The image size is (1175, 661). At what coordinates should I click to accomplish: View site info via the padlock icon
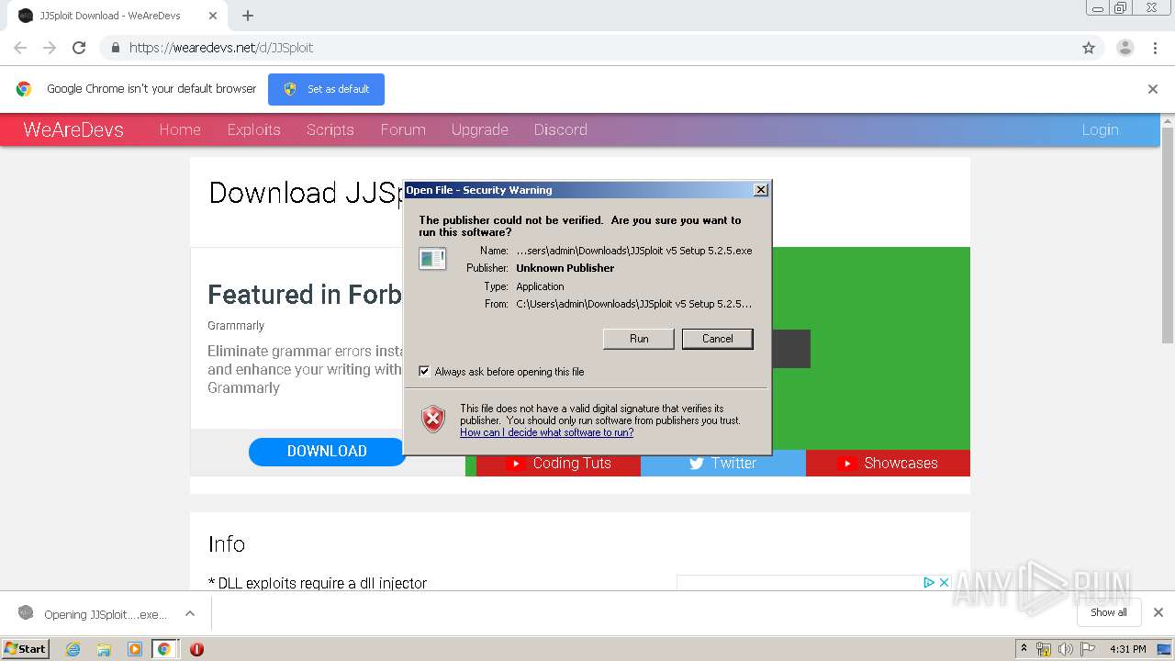(115, 48)
